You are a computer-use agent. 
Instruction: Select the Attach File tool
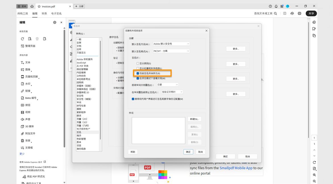click(x=28, y=133)
